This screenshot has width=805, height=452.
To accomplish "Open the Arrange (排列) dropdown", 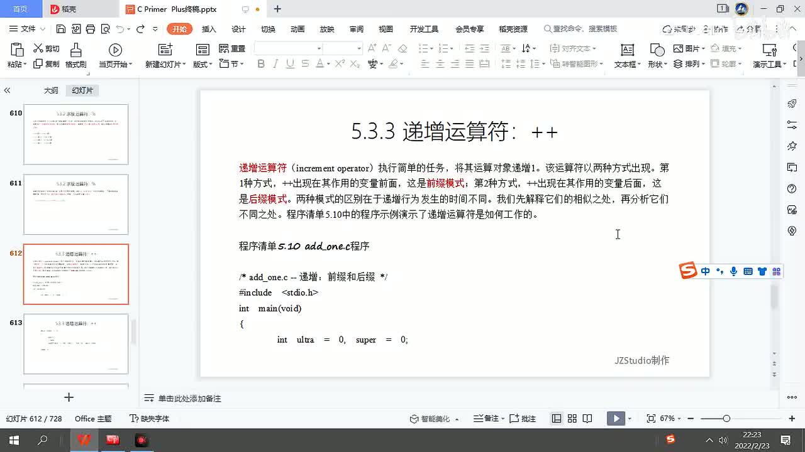I will point(689,64).
